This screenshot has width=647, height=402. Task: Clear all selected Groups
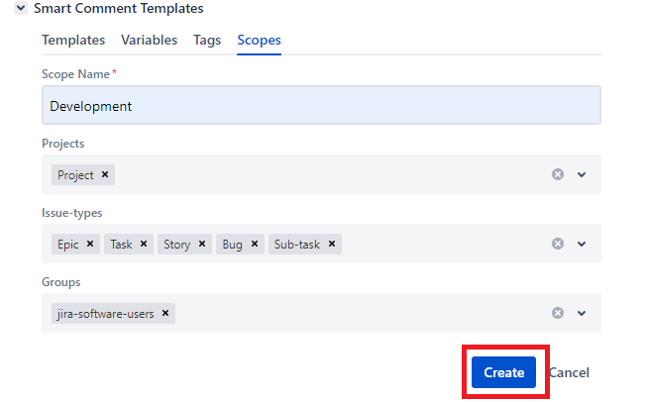coord(557,314)
